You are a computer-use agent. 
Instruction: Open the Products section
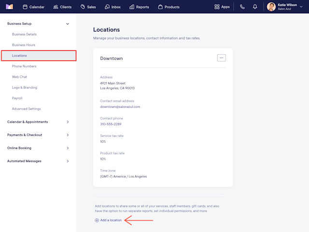click(x=169, y=7)
